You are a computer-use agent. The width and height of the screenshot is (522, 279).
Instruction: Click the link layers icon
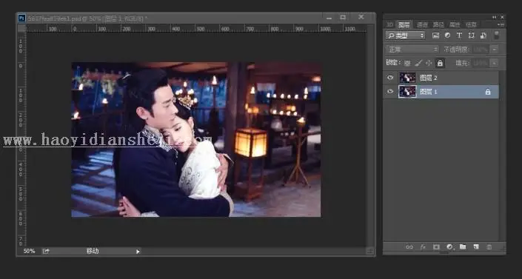tap(409, 247)
